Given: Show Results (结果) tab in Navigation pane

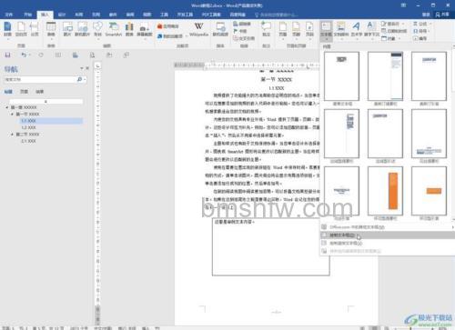Looking at the screenshot, I should [40, 92].
